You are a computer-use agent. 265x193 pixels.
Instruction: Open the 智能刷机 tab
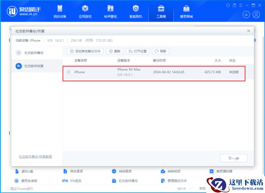pos(136,11)
